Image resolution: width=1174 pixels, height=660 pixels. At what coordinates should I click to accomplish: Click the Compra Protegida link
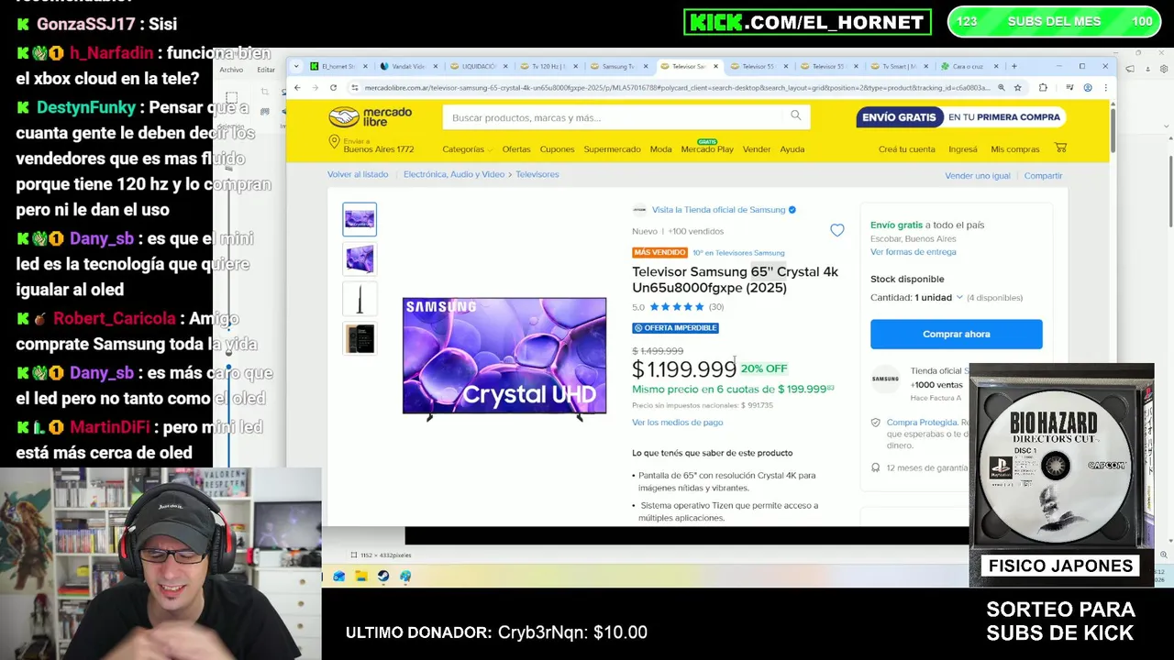point(922,423)
